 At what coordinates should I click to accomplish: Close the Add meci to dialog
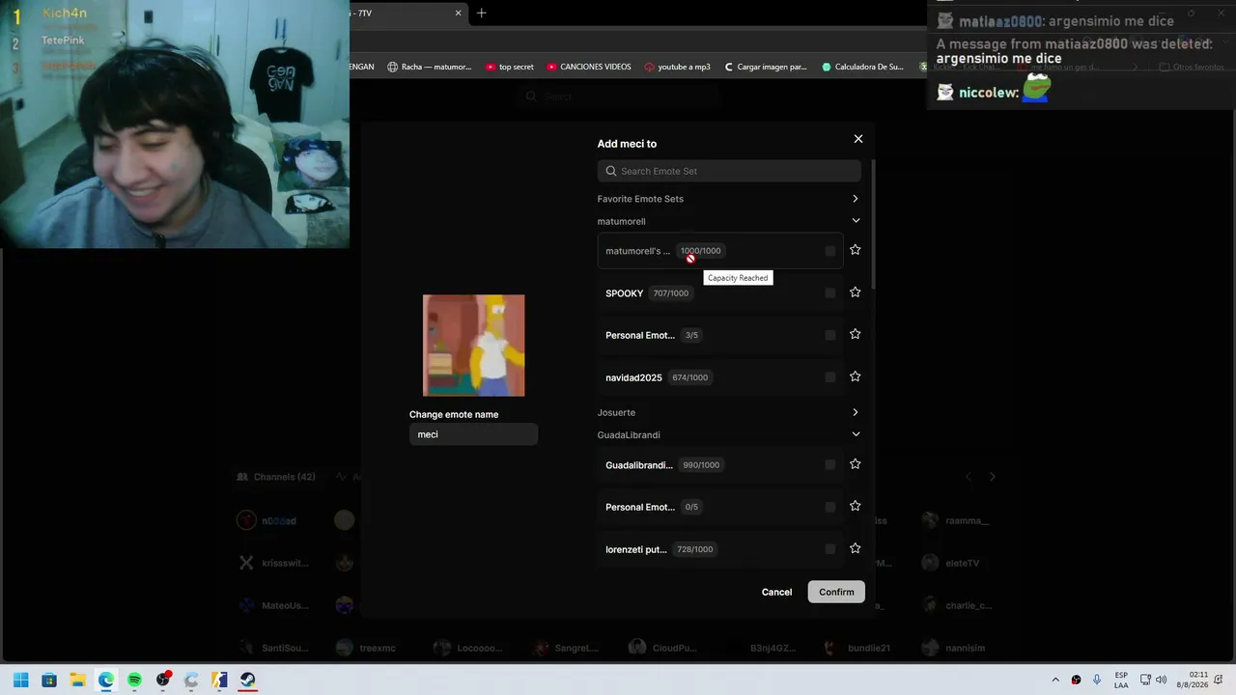(857, 139)
